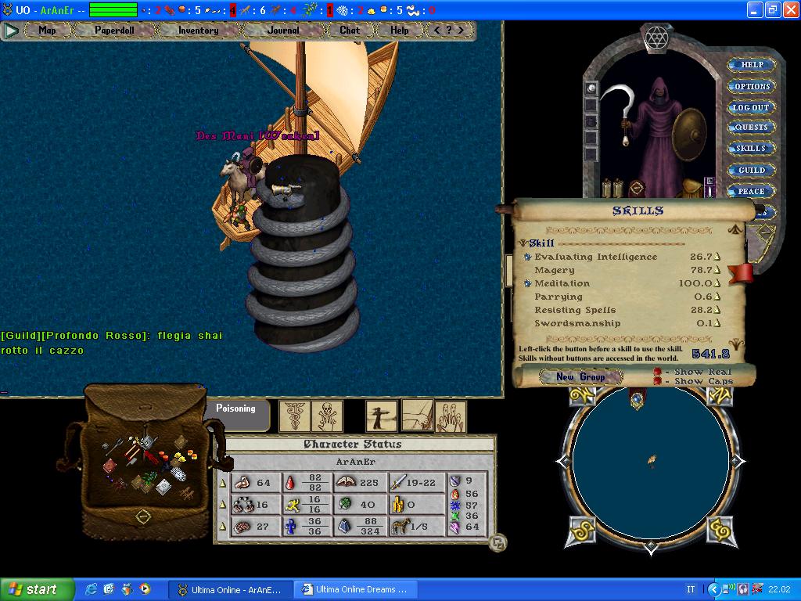The image size is (801, 601).
Task: Click the Ultima Online Dreams taskbar window
Action: (357, 589)
